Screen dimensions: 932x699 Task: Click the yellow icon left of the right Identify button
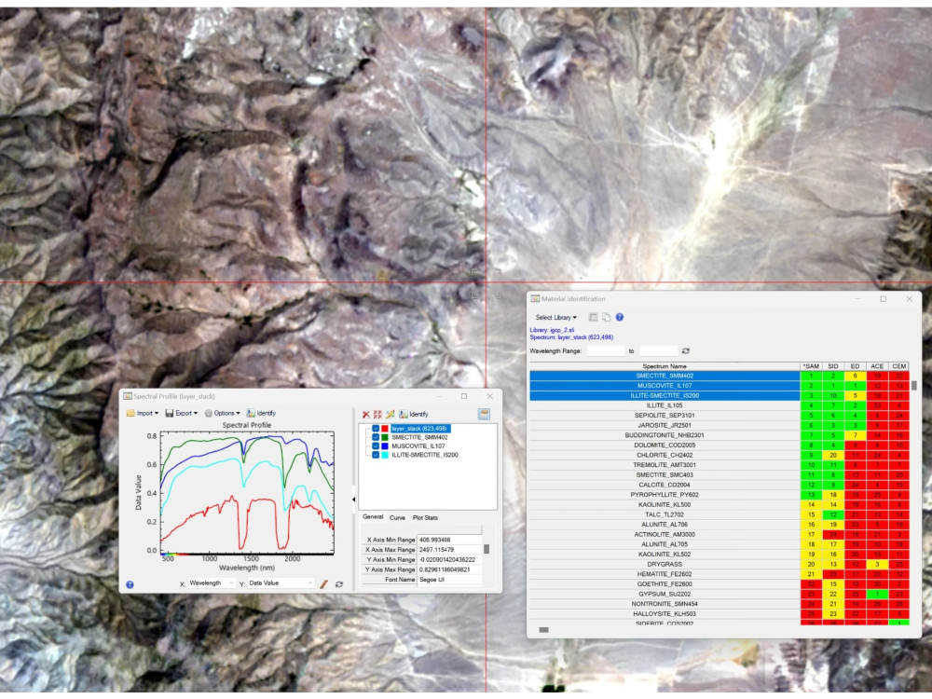(390, 415)
